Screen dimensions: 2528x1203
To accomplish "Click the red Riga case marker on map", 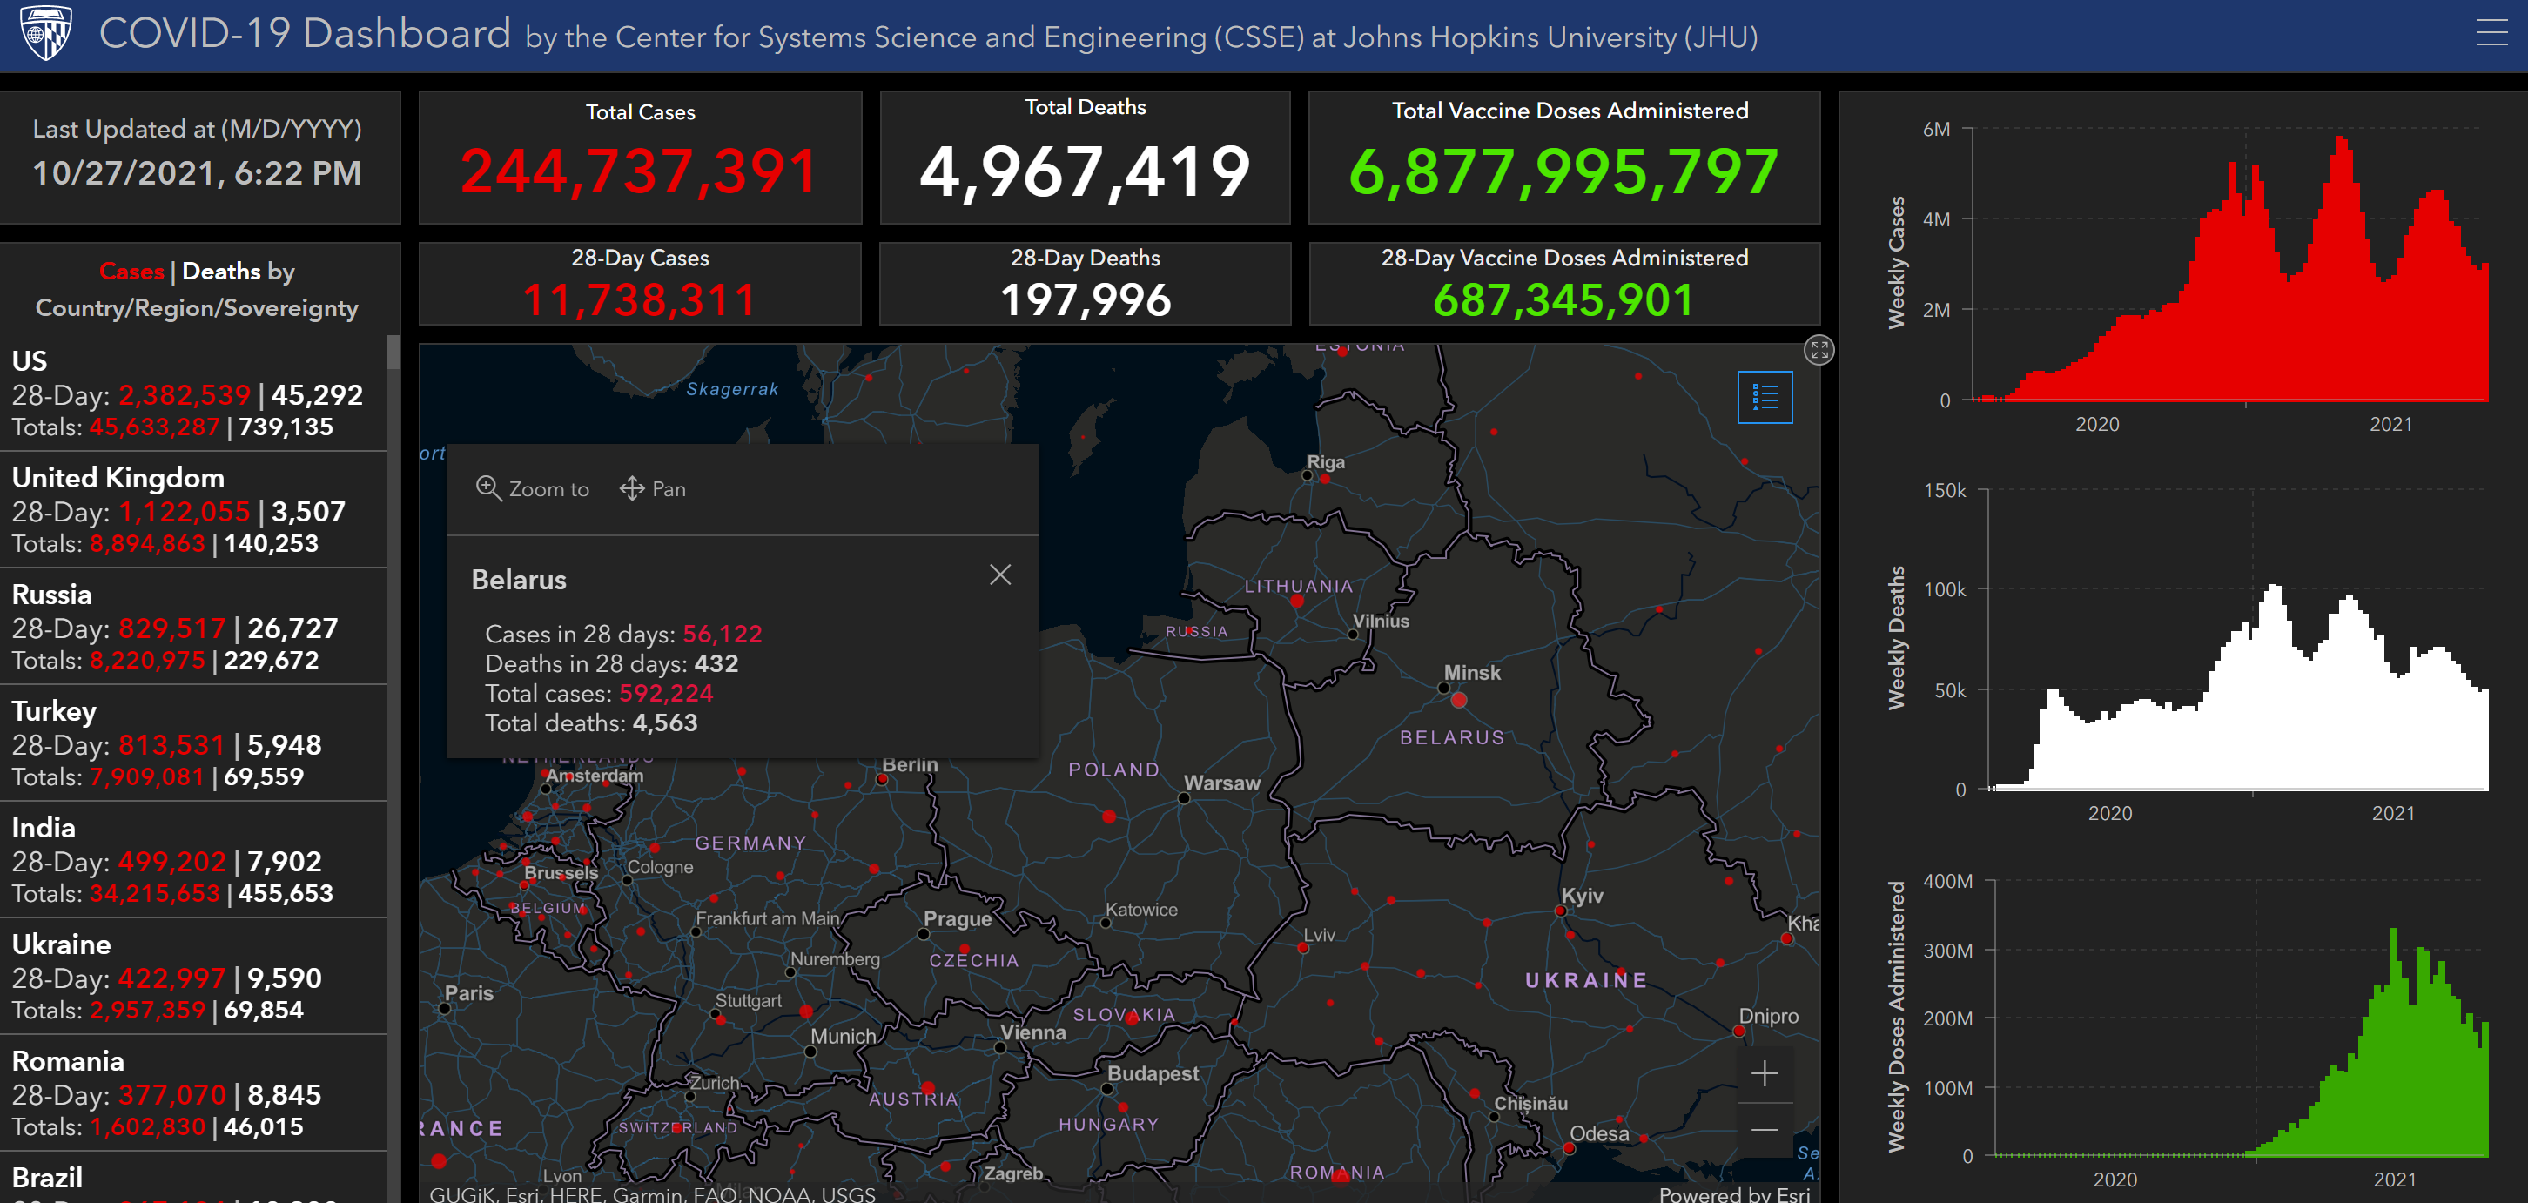I will pos(1325,479).
